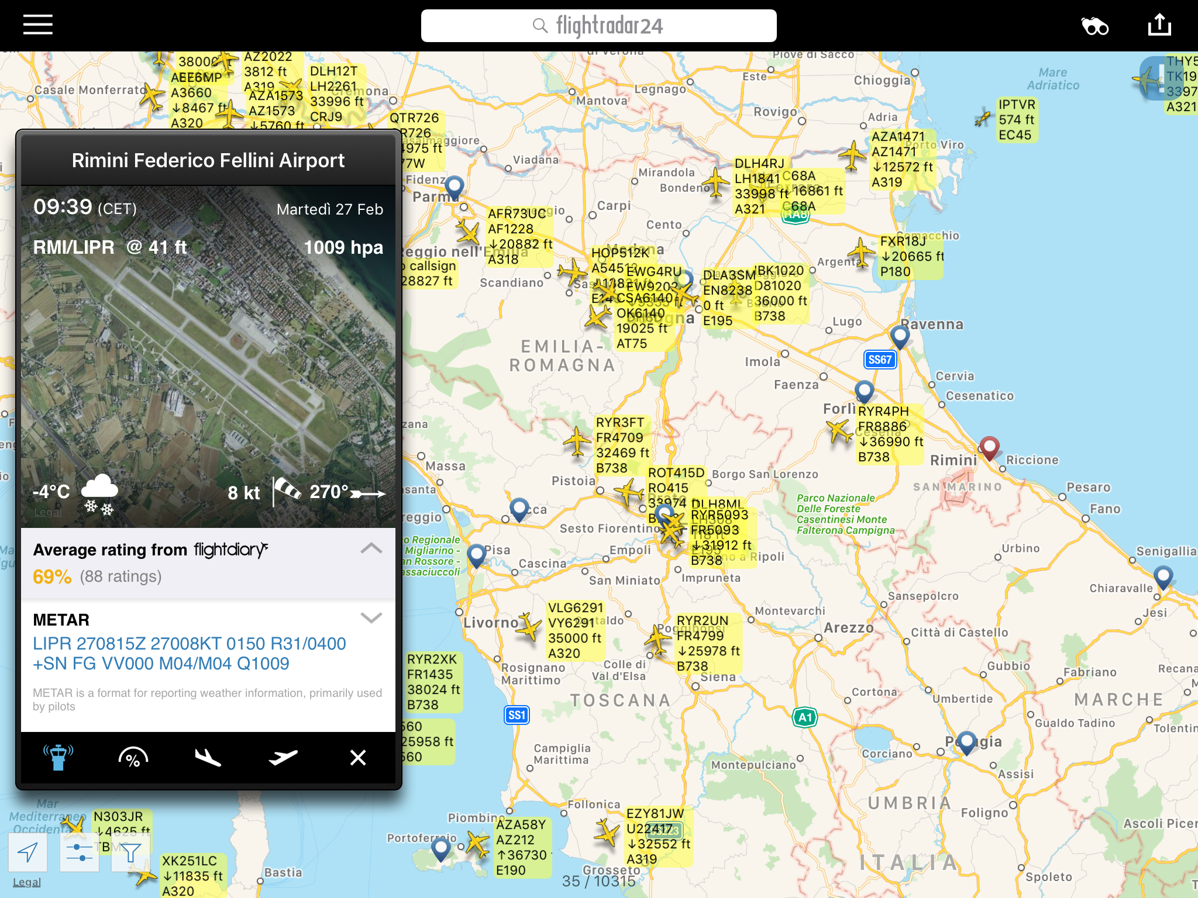Close the Rimini airport panel
The image size is (1198, 898).
click(357, 757)
